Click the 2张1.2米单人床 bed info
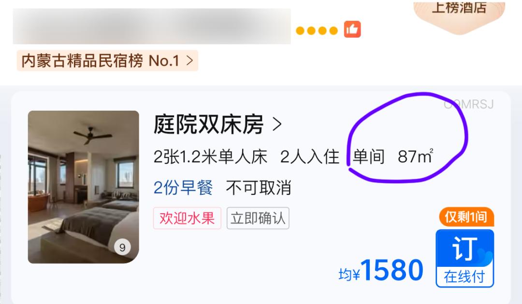 [210, 157]
